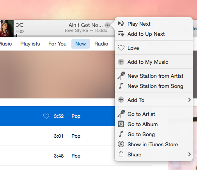This screenshot has width=197, height=170.
Task: Click the note icon beside Go to Song
Action: click(x=121, y=134)
